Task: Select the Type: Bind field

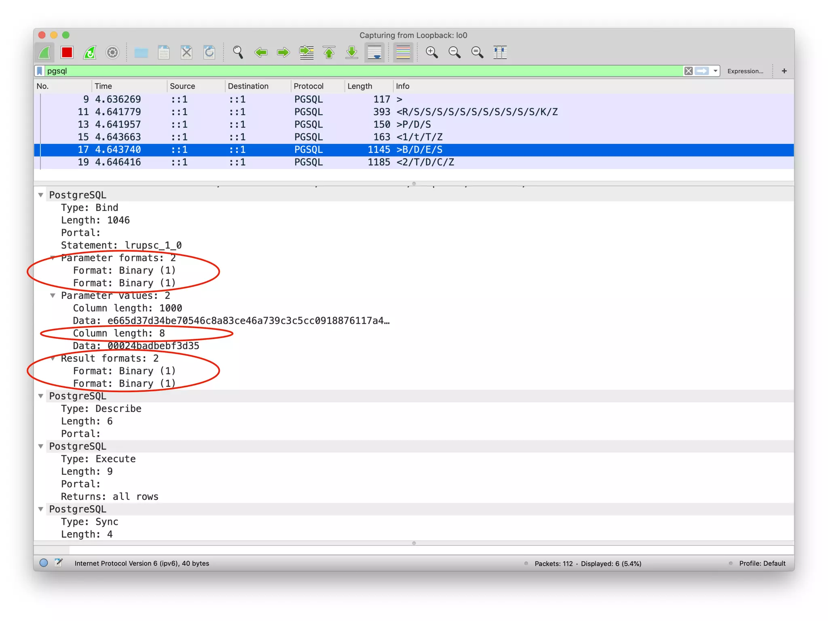Action: pyautogui.click(x=89, y=207)
